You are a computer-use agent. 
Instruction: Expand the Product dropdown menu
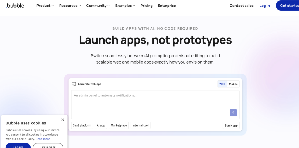[45, 6]
